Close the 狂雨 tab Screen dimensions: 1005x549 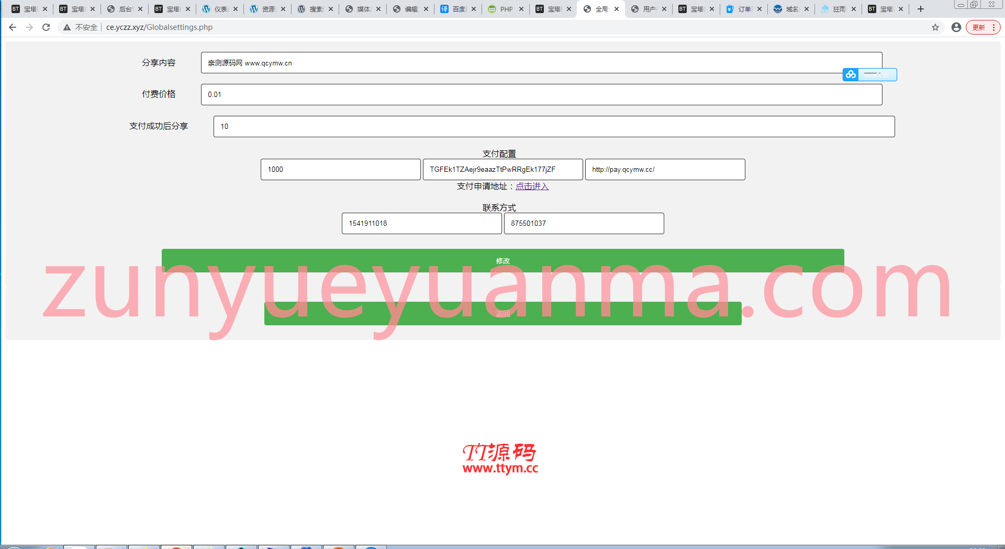pos(854,9)
